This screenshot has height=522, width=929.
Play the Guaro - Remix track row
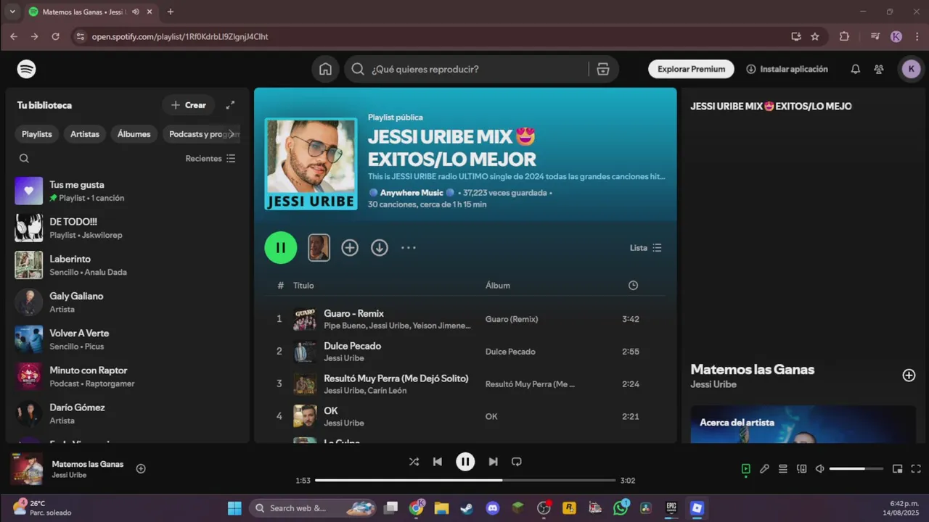pos(465,319)
